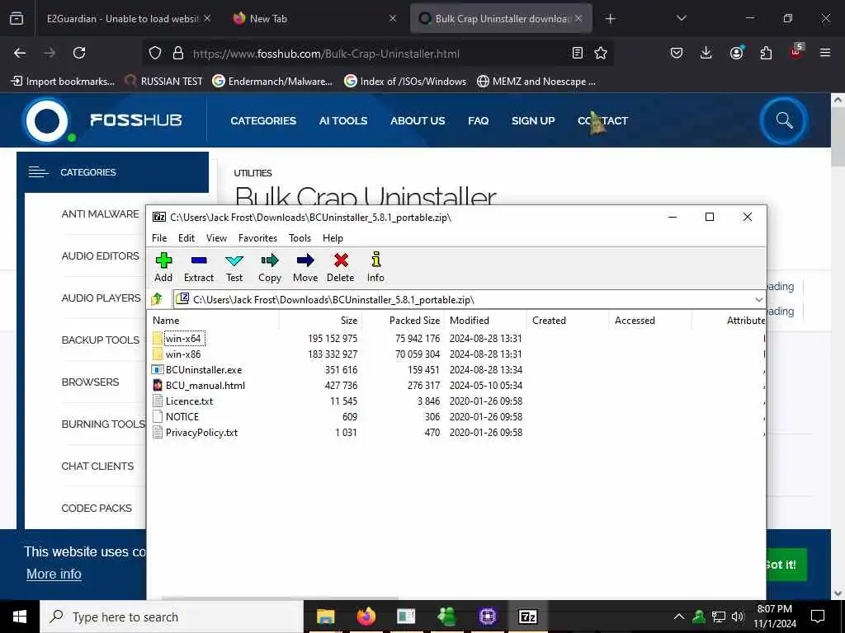This screenshot has height=633, width=845.
Task: Click the Firefox taskbar icon
Action: [x=366, y=617]
